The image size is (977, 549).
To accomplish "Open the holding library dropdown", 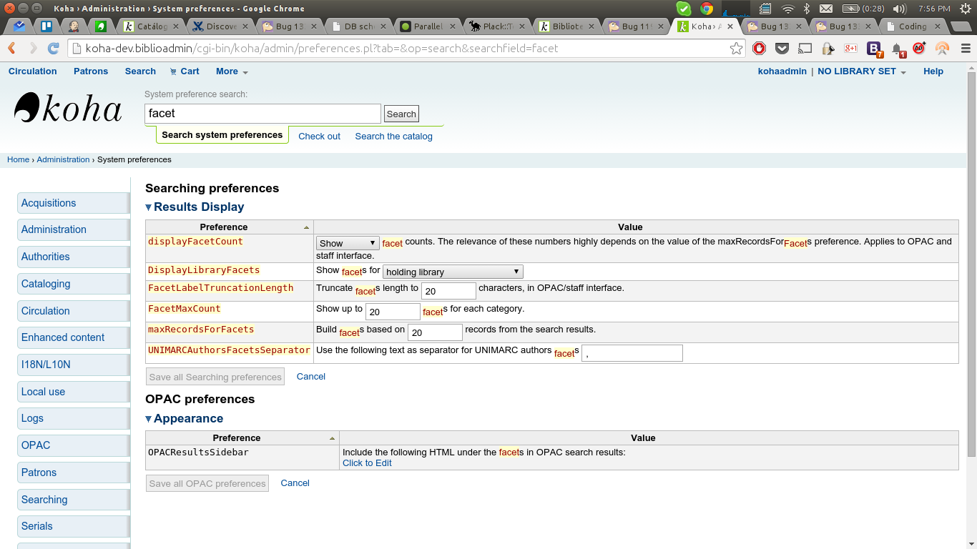I will point(453,272).
